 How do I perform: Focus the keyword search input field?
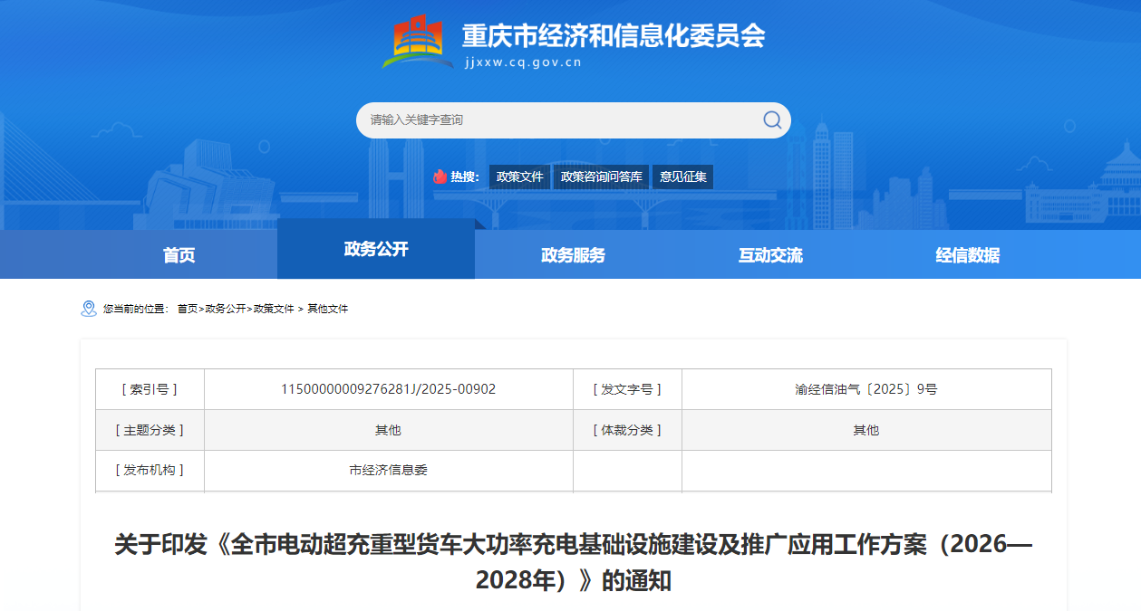pos(557,120)
